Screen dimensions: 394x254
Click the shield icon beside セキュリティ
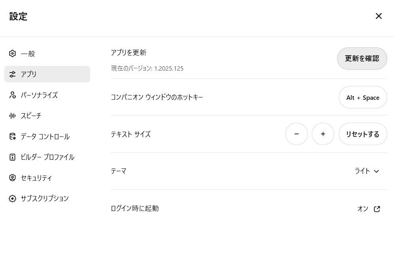[12, 178]
